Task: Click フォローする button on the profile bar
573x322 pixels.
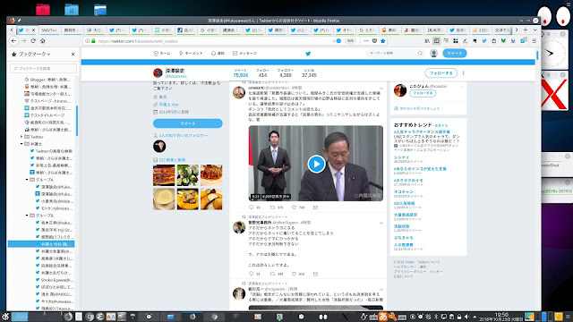Action: pos(440,73)
